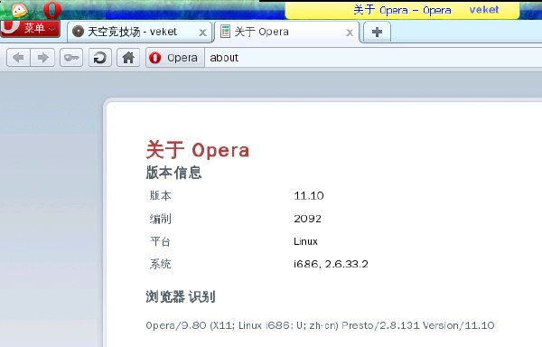
Task: Click the version value 11.10
Action: coord(309,196)
